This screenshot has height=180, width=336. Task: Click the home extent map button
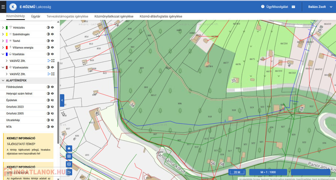point(69,148)
